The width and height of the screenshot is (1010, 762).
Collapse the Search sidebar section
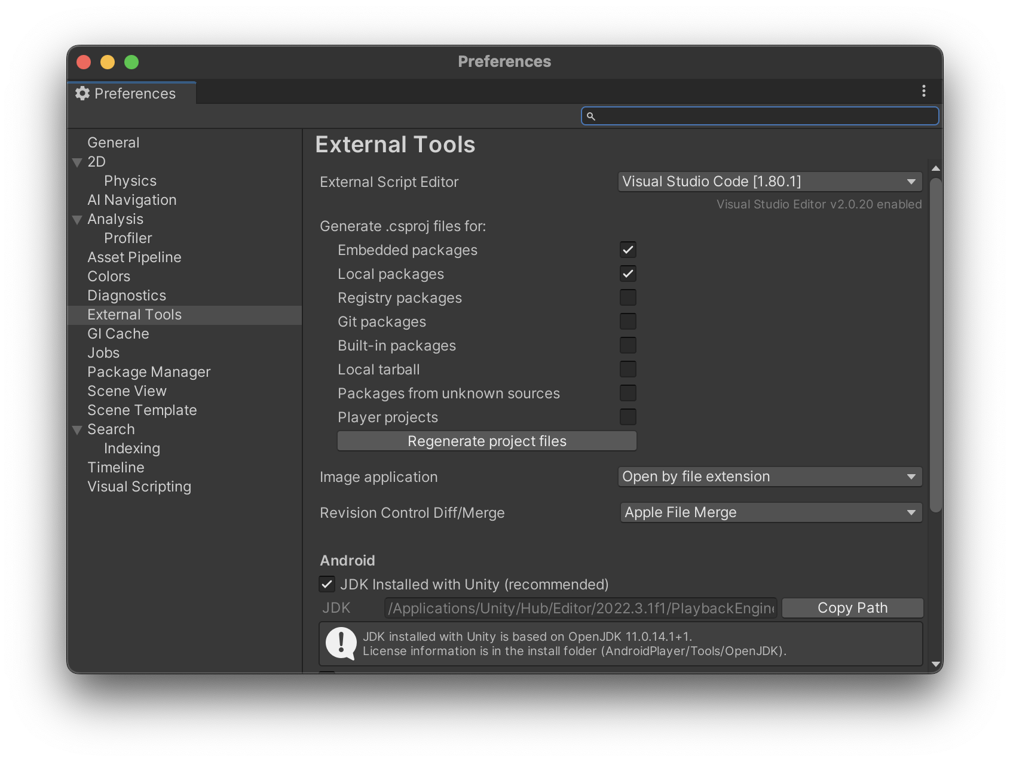(77, 429)
